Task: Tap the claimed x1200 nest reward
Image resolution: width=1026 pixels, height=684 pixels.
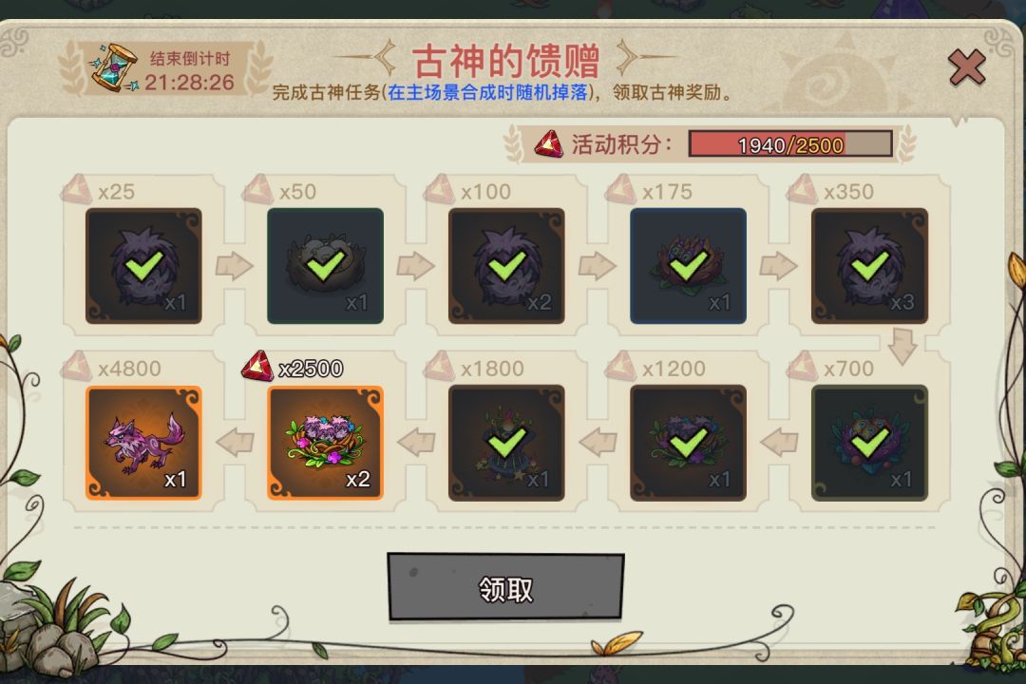Action: [x=688, y=443]
